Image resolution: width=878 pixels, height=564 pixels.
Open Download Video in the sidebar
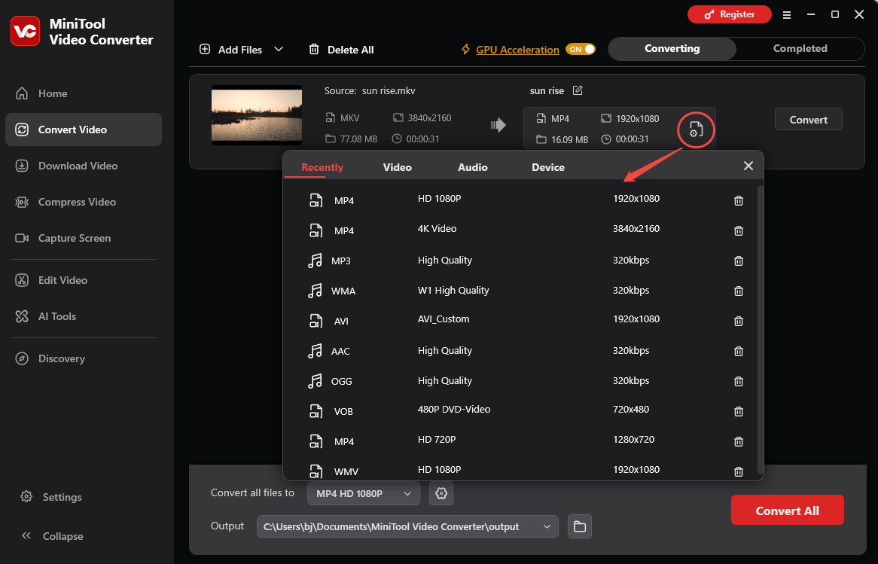click(x=84, y=166)
